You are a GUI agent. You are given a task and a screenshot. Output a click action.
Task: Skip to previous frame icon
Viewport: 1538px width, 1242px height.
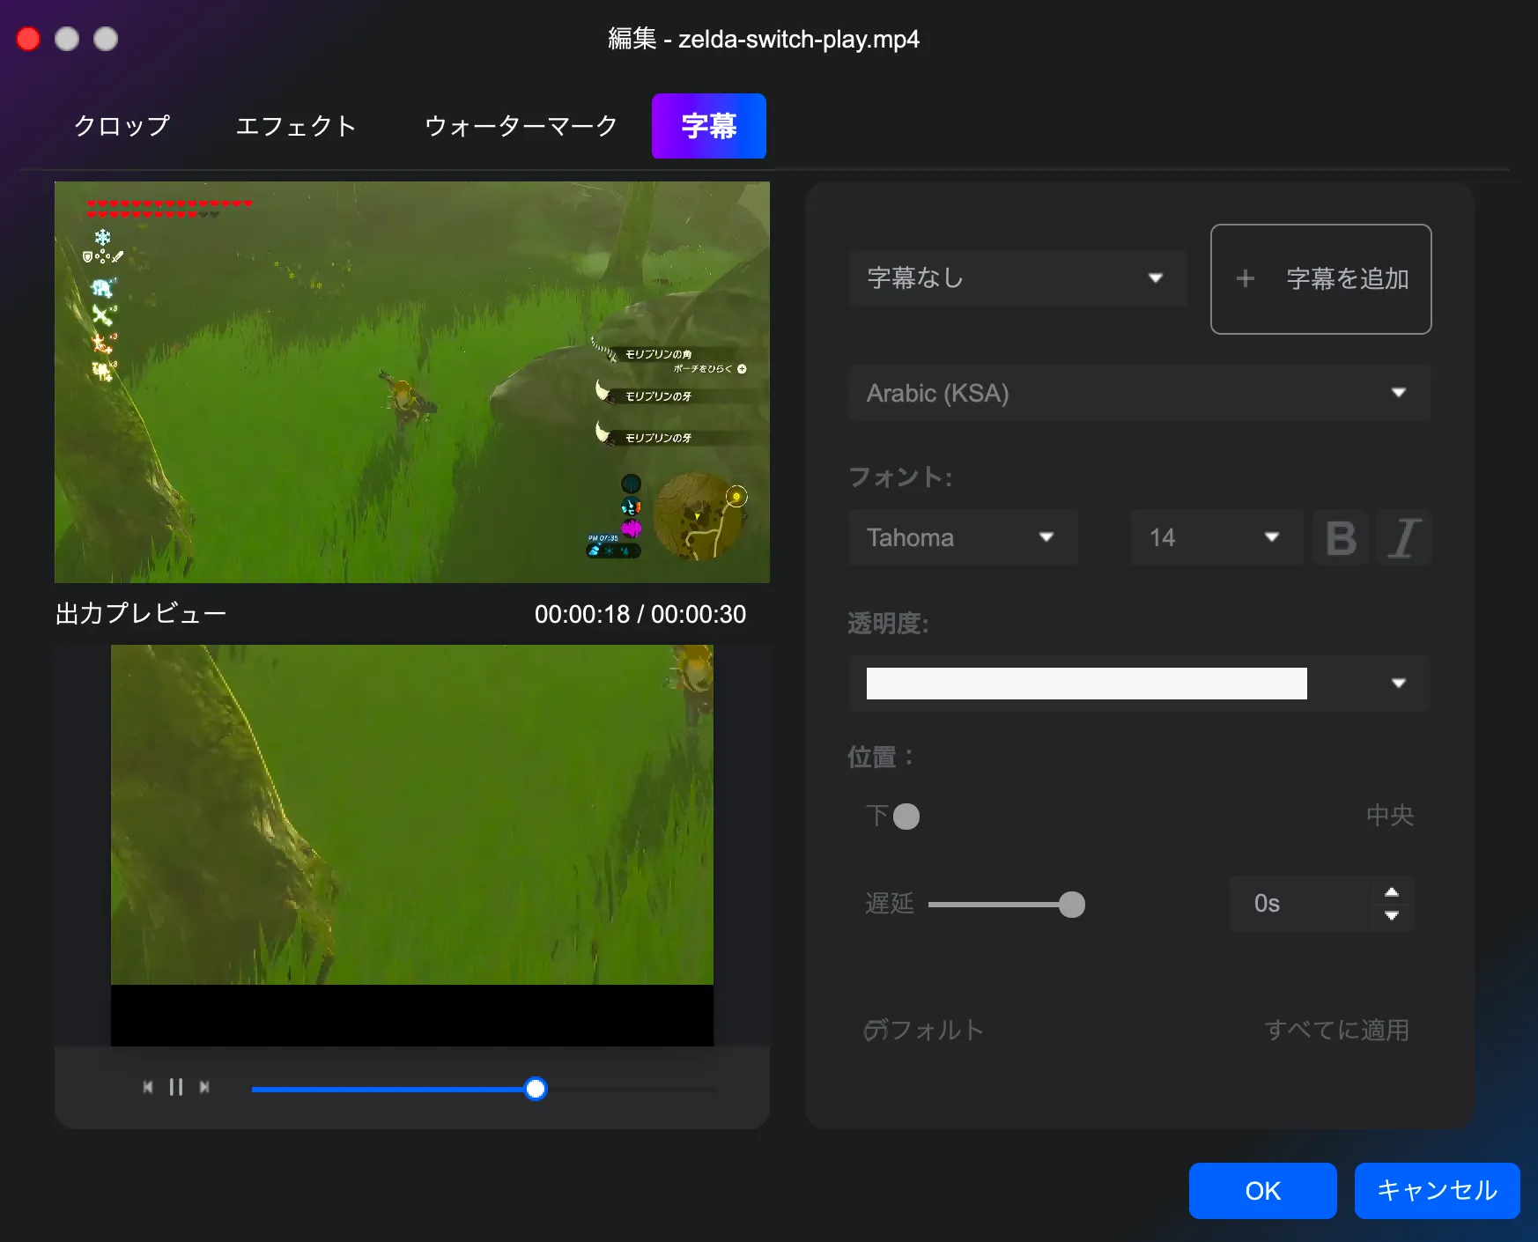(148, 1087)
